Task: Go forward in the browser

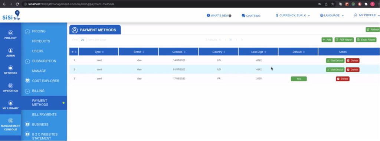Action: click(x=11, y=4)
